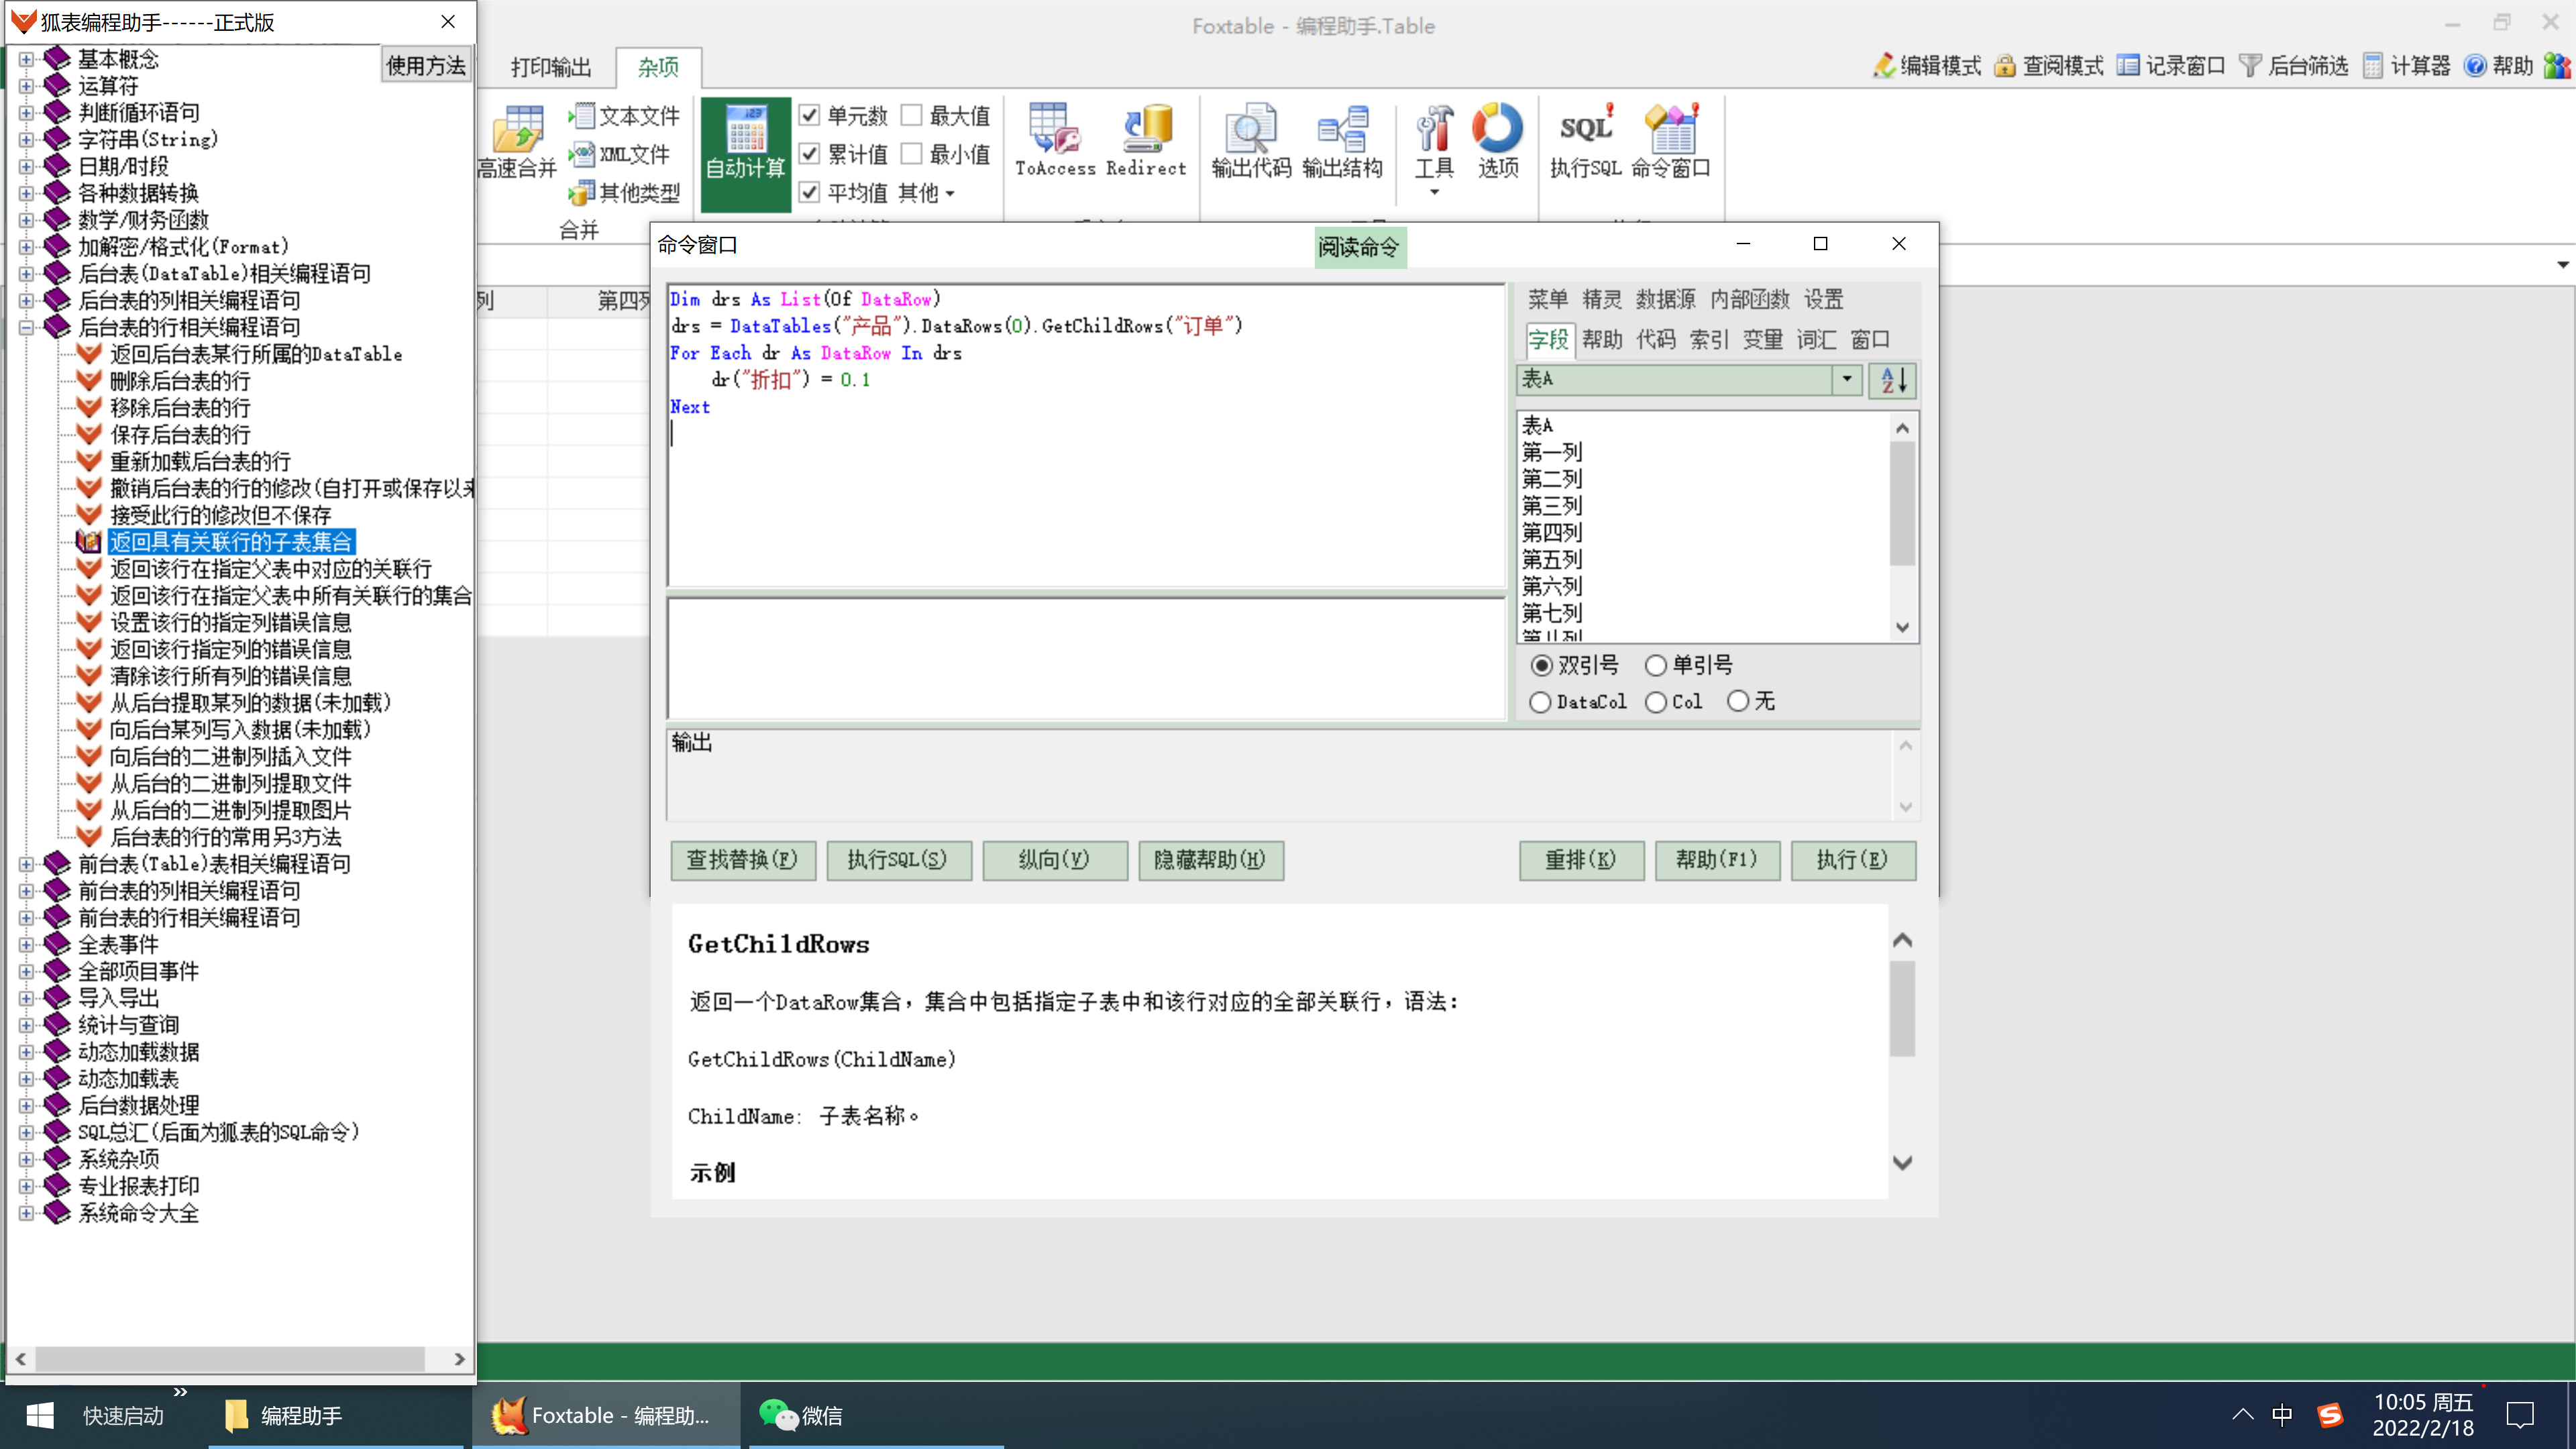Switch to 编辑模式 in top toolbar

pyautogui.click(x=1927, y=66)
